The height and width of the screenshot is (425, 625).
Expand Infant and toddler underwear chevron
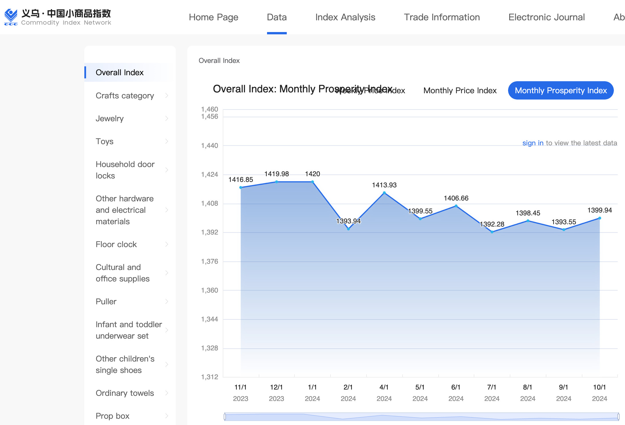coord(167,330)
